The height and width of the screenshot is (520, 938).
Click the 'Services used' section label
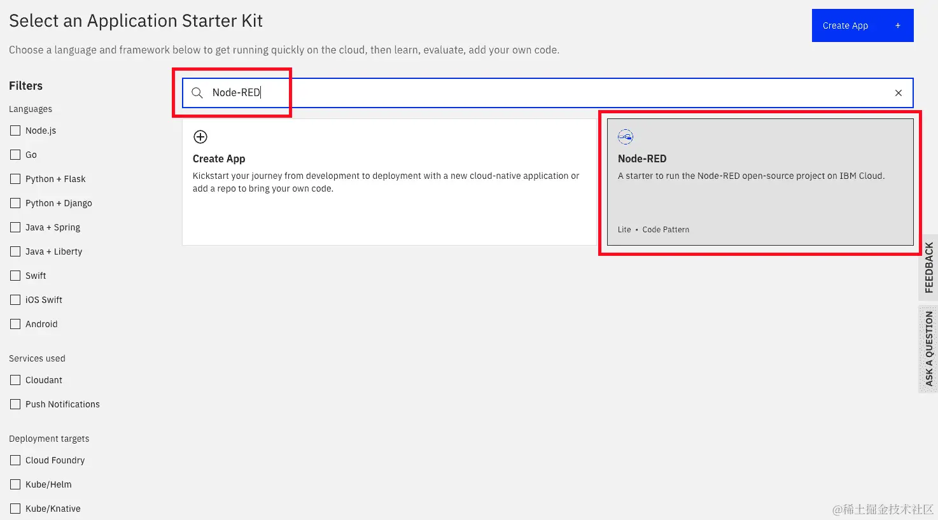(37, 358)
